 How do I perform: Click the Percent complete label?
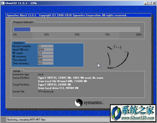tap(22, 46)
